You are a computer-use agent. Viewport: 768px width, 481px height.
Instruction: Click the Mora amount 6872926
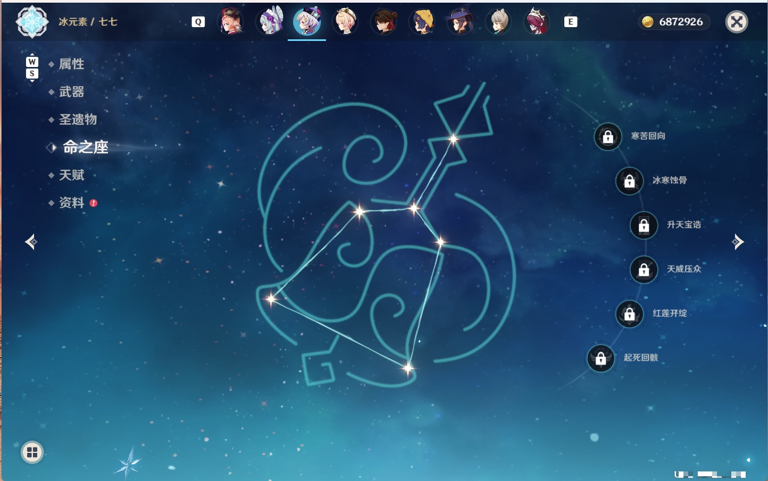681,22
